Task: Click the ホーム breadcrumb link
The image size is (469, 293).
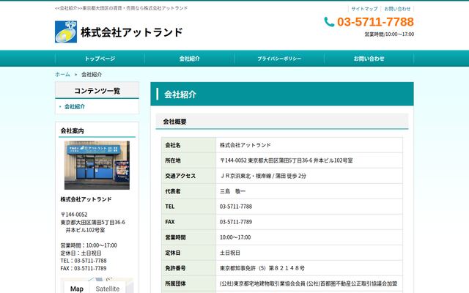Action: coord(62,75)
